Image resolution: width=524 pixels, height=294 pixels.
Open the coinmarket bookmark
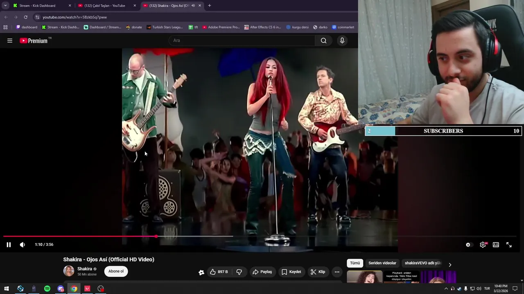coord(343,27)
